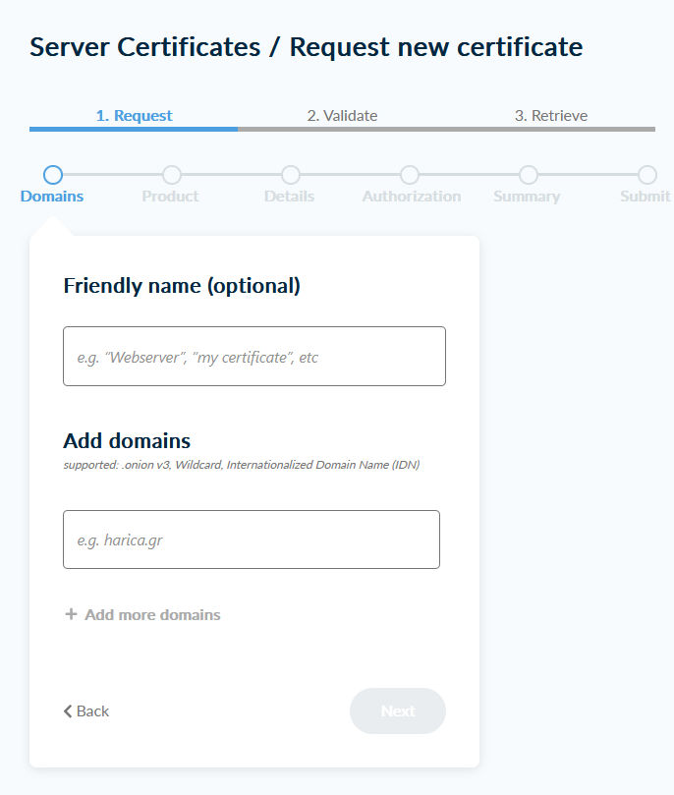
Task: Select the Authorization step circle marker
Action: click(x=410, y=175)
